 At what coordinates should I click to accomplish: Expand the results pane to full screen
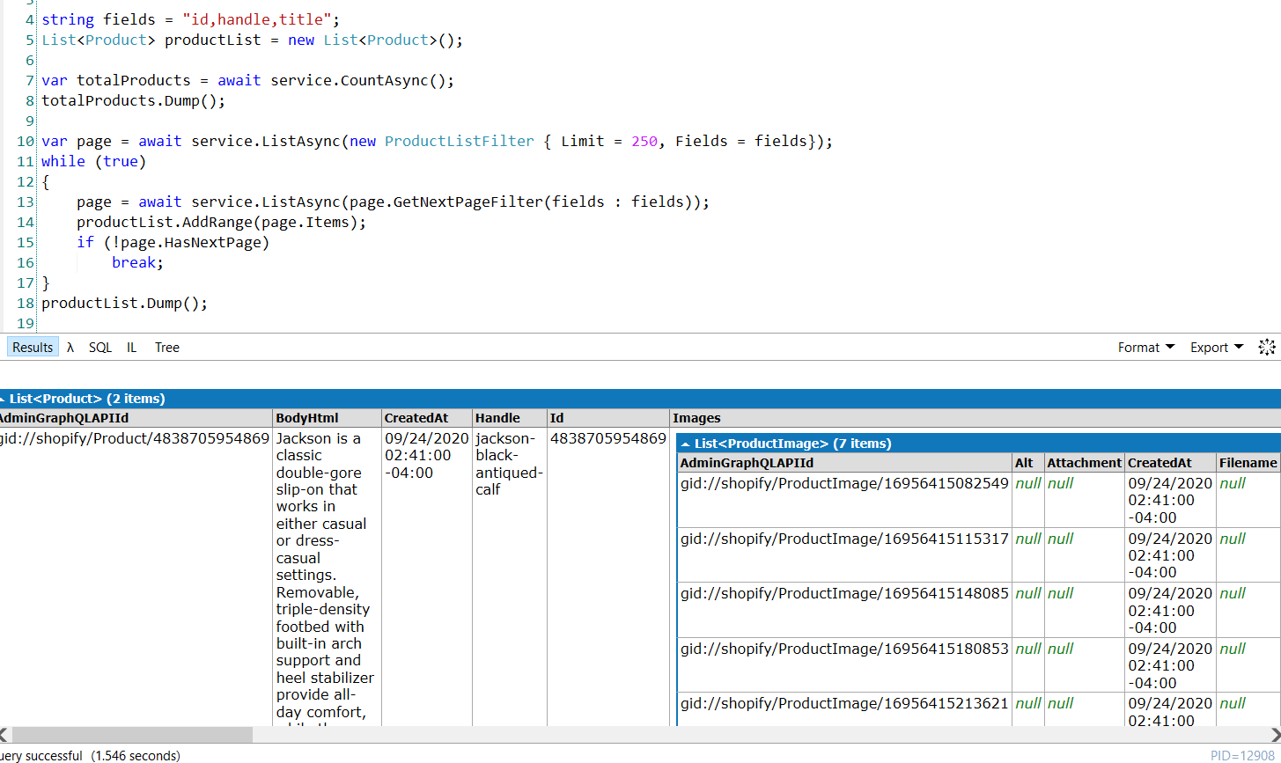pos(1267,347)
